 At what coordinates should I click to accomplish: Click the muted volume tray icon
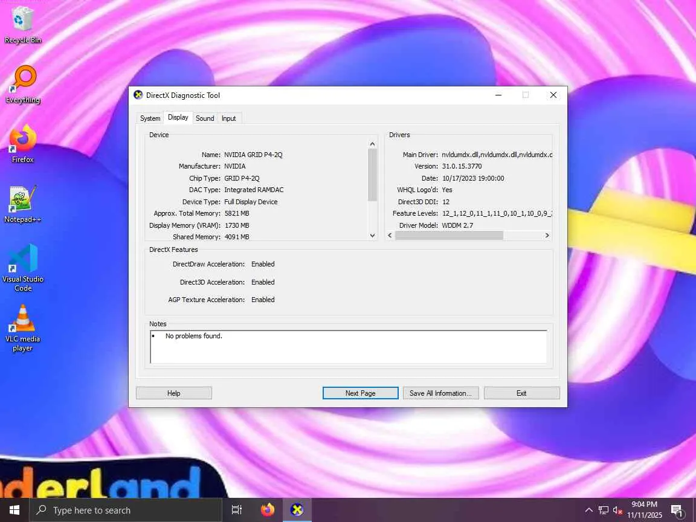click(x=617, y=510)
